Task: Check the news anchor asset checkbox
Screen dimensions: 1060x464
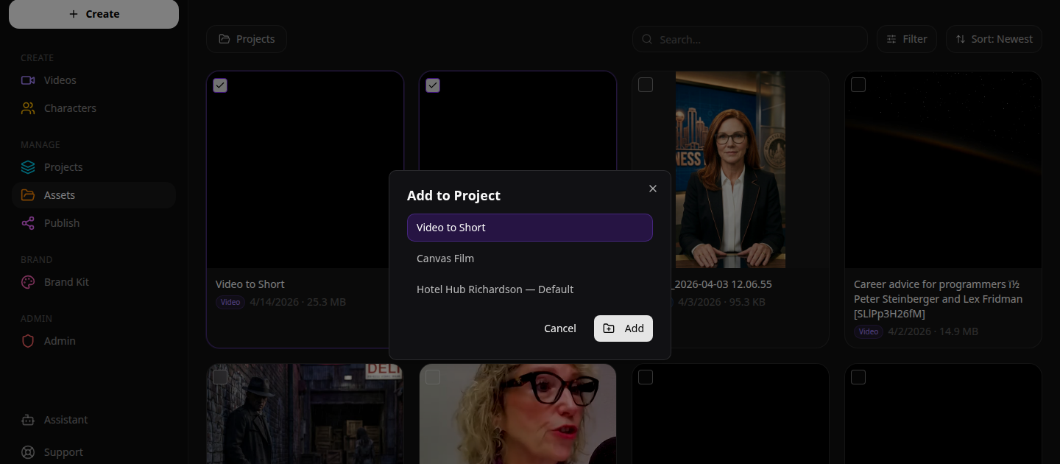Action: (646, 85)
